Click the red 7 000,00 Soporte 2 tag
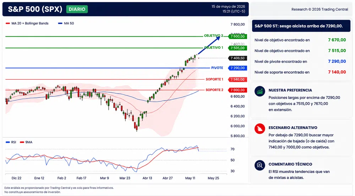Image resolution: width=355 pixels, height=196 pixels. [x=237, y=90]
